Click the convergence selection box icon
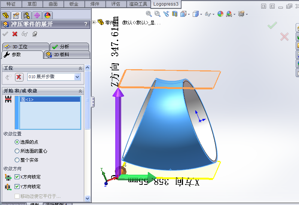This screenshot has width=299, height=205. click(8, 100)
